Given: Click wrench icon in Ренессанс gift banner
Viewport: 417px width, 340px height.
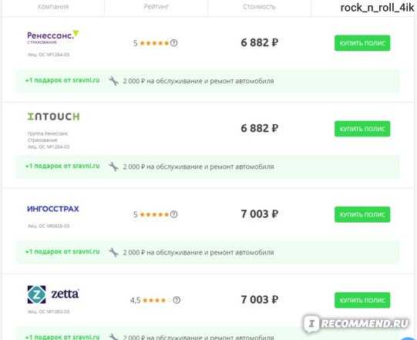Looking at the screenshot, I should [113, 81].
